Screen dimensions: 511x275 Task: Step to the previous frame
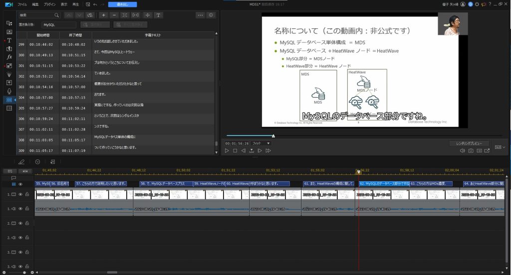[x=244, y=150]
